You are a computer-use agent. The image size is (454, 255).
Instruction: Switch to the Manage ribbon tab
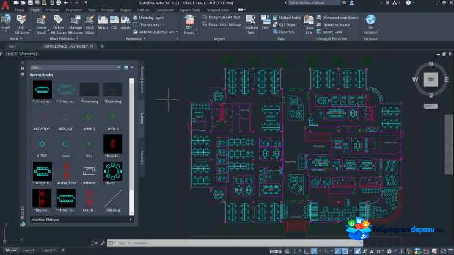(108, 10)
